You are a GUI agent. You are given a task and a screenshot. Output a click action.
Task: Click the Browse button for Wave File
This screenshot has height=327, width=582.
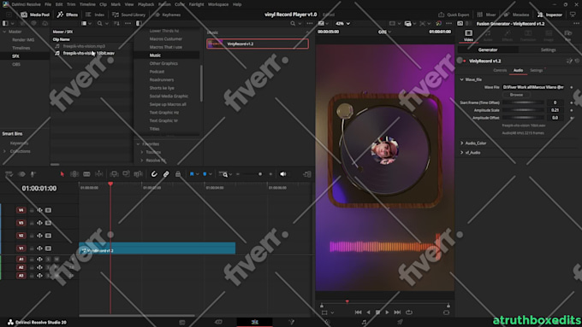[x=516, y=95]
